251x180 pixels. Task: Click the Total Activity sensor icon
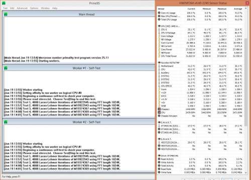[x=159, y=165]
